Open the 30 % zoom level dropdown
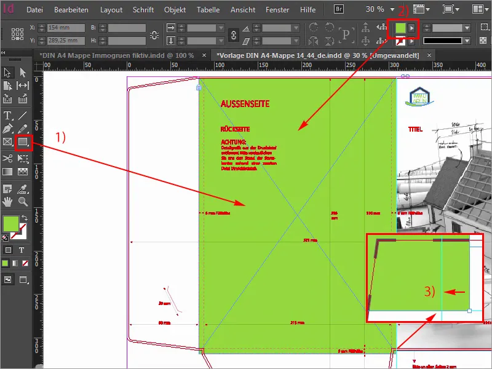492x369 pixels. pyautogui.click(x=392, y=10)
